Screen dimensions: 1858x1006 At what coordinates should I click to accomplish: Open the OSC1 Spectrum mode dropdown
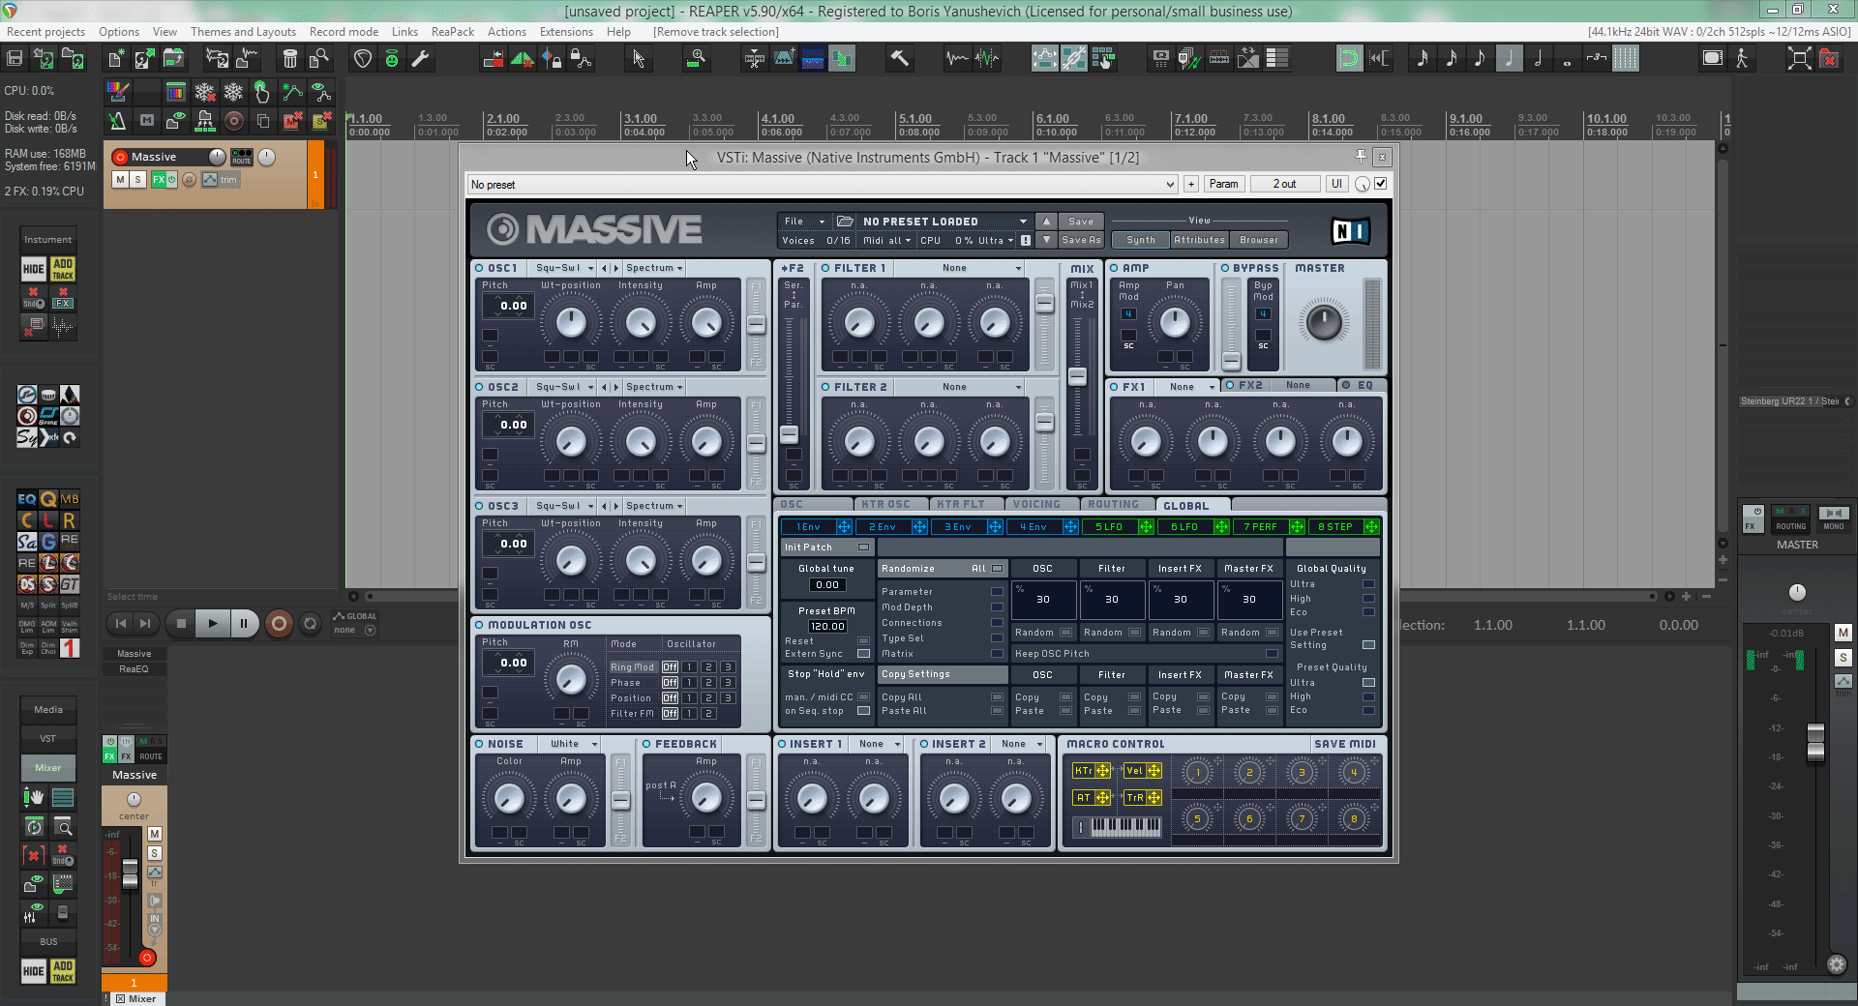tap(653, 268)
